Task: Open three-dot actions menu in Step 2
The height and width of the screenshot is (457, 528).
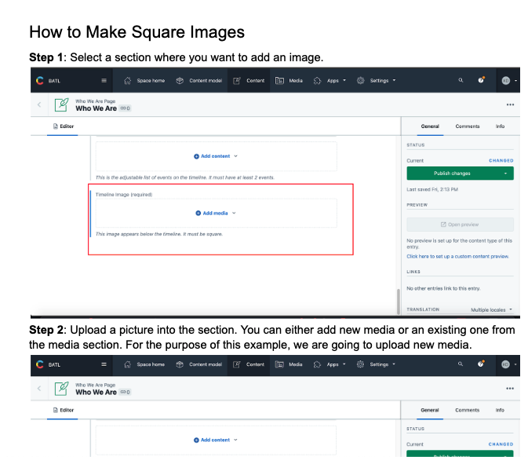Action: pyautogui.click(x=510, y=388)
